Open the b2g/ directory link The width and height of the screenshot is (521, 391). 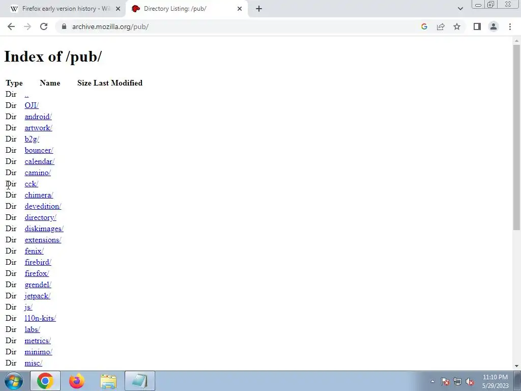point(32,139)
